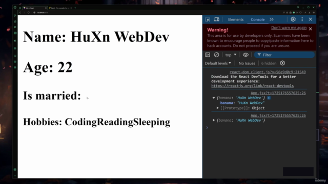Focus the console Filter field
Screen dimensions: 328x184
tap(284, 55)
